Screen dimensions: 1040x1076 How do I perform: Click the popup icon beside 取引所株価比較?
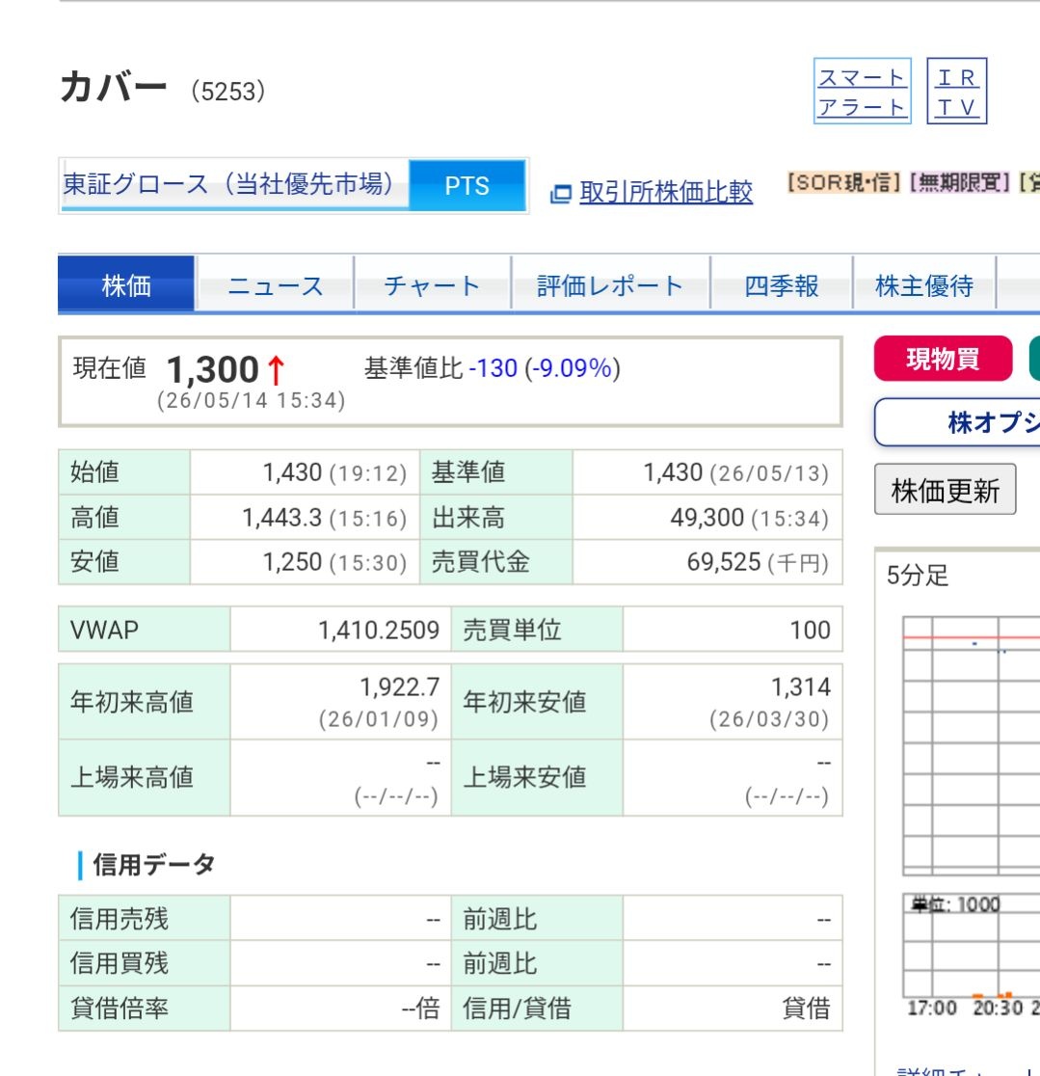(560, 194)
